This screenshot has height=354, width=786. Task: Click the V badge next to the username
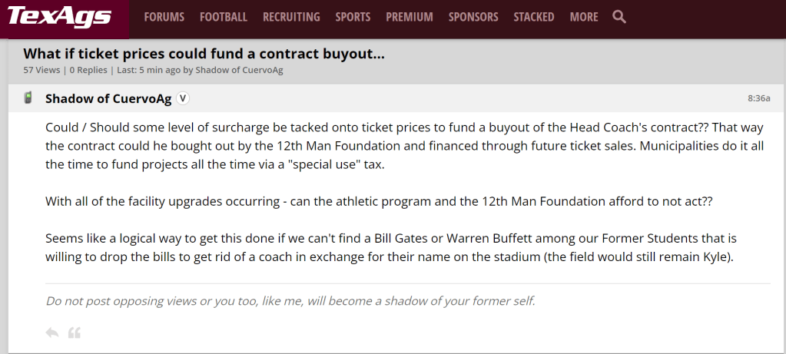click(183, 98)
